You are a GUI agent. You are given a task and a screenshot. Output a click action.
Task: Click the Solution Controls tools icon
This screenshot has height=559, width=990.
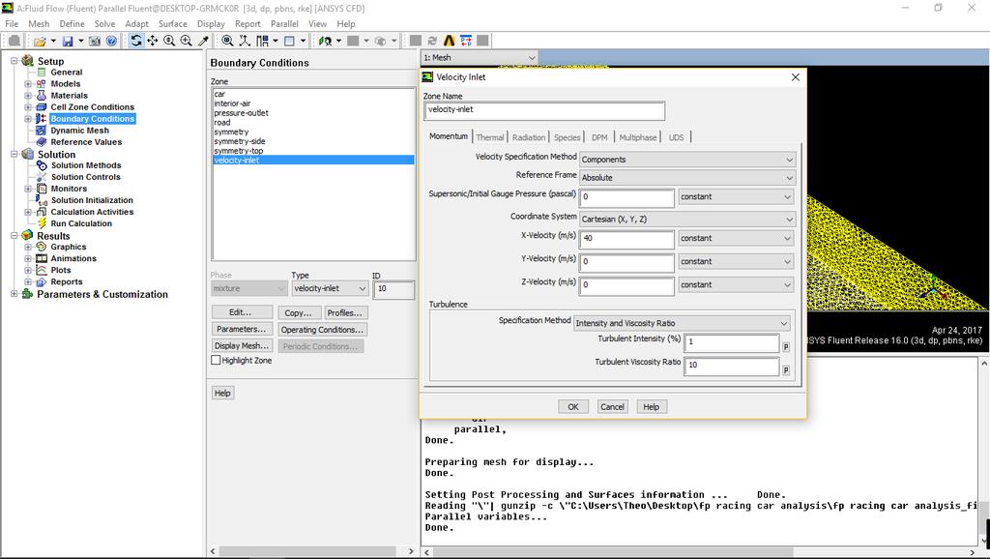coord(42,177)
